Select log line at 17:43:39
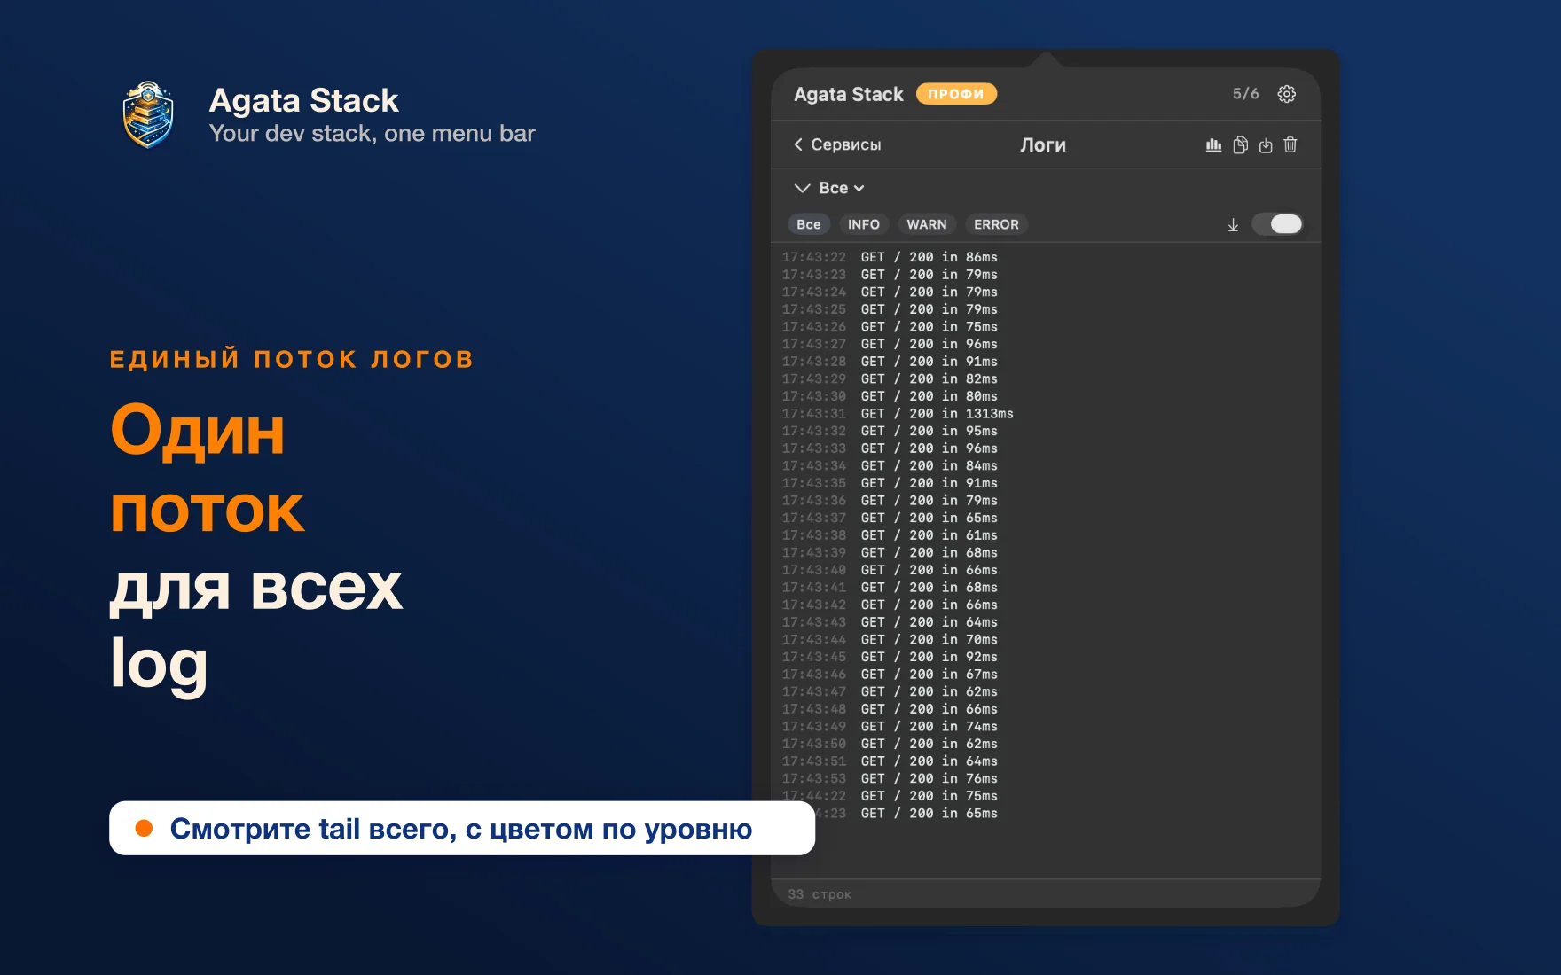This screenshot has height=975, width=1561. [890, 552]
